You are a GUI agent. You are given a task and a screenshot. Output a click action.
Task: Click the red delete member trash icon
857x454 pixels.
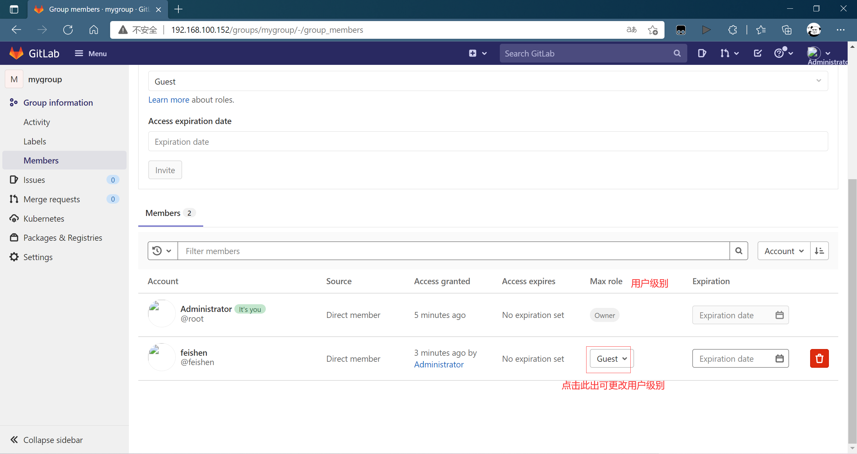pos(819,358)
